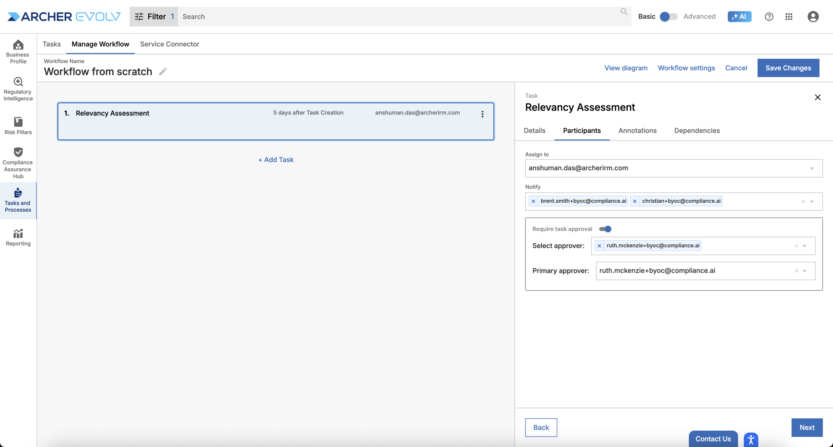Disable the Require task approval toggle
Screen dimensions: 833x447
605,229
